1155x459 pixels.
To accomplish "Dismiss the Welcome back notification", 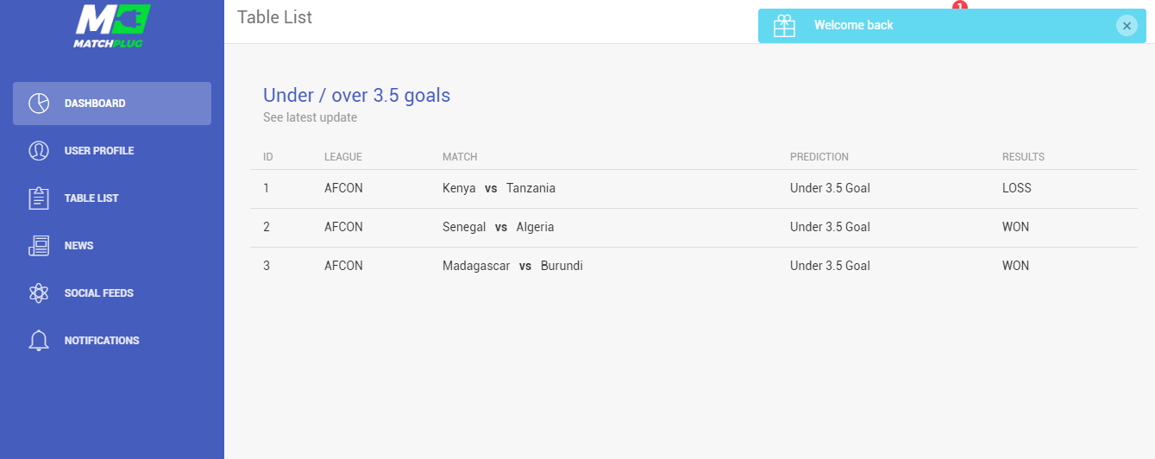I will coord(1127,26).
